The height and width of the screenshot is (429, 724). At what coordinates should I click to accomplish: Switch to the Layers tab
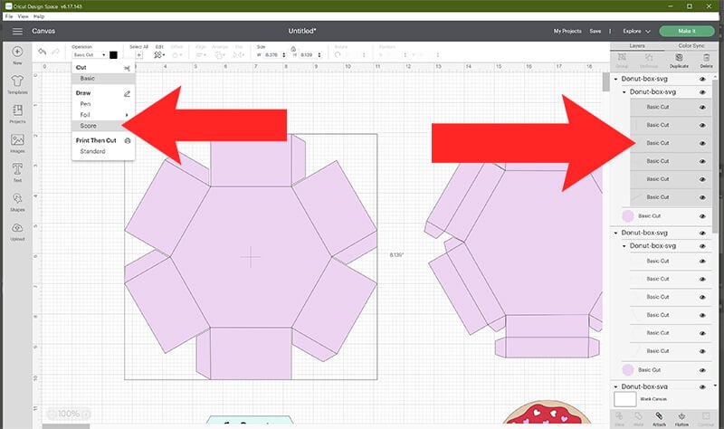(x=637, y=46)
